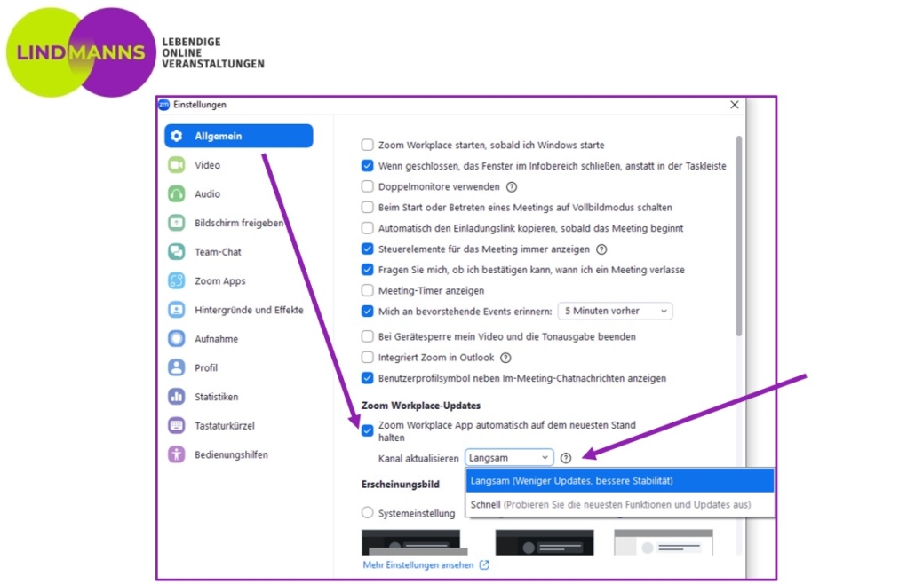Click help icon next to Doppelmonitore verwenden
Image resolution: width=915 pixels, height=584 pixels.
pos(512,187)
